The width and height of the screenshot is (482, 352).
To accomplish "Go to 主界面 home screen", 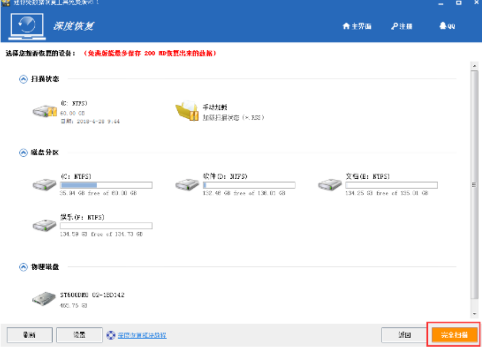I will [357, 26].
